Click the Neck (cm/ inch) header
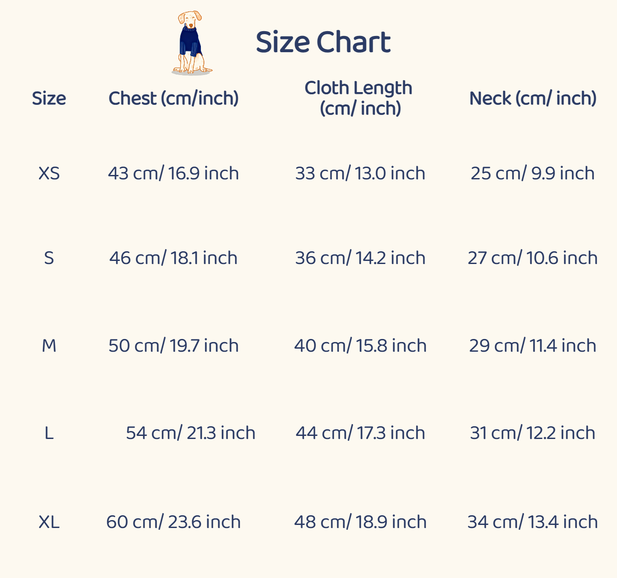Screen dimensions: 617x578 click(533, 98)
